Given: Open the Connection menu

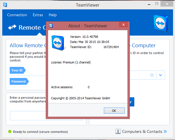Looking at the screenshot, I should pyautogui.click(x=17, y=15).
